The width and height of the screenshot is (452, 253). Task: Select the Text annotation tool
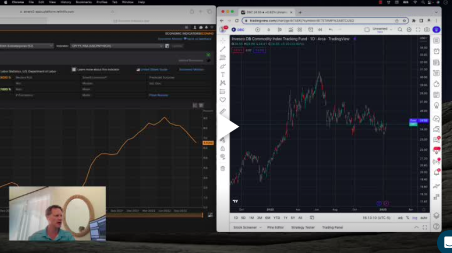(223, 75)
